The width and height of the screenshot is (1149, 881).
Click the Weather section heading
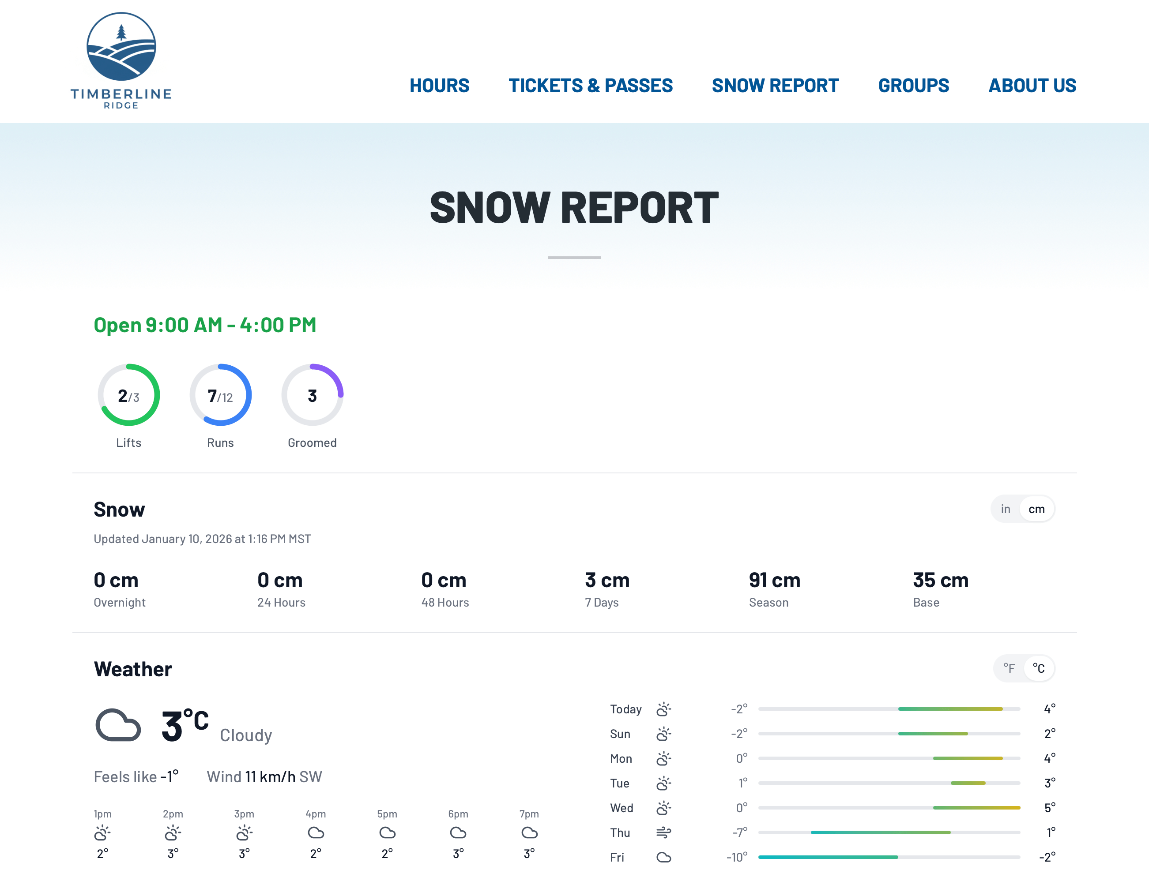point(133,669)
